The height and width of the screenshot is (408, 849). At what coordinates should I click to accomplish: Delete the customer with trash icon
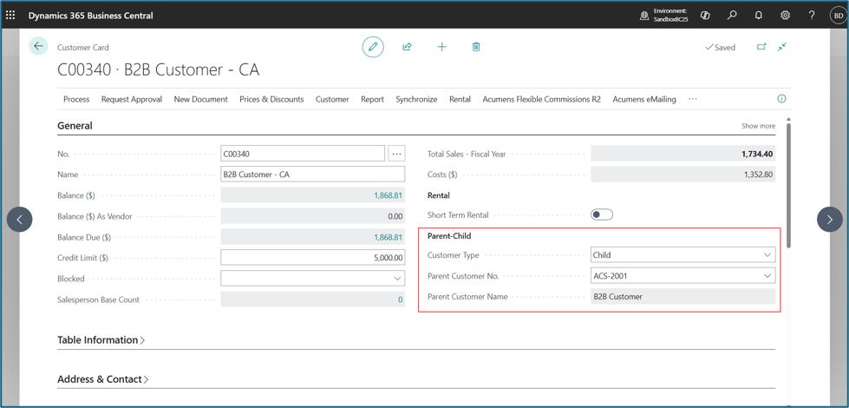click(x=476, y=47)
